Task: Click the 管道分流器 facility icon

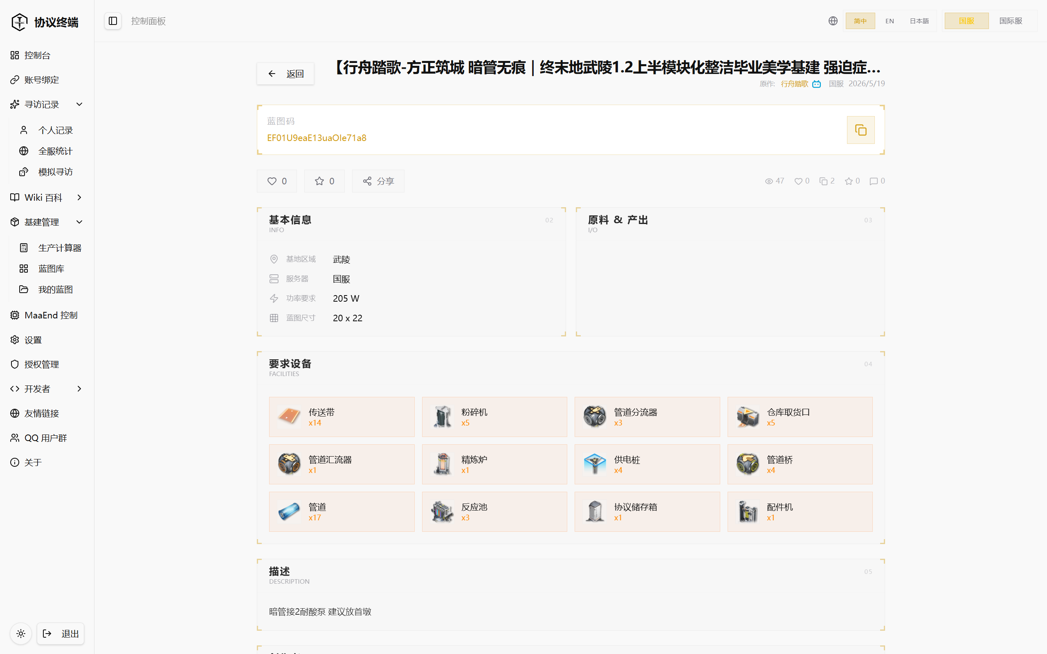Action: tap(595, 417)
